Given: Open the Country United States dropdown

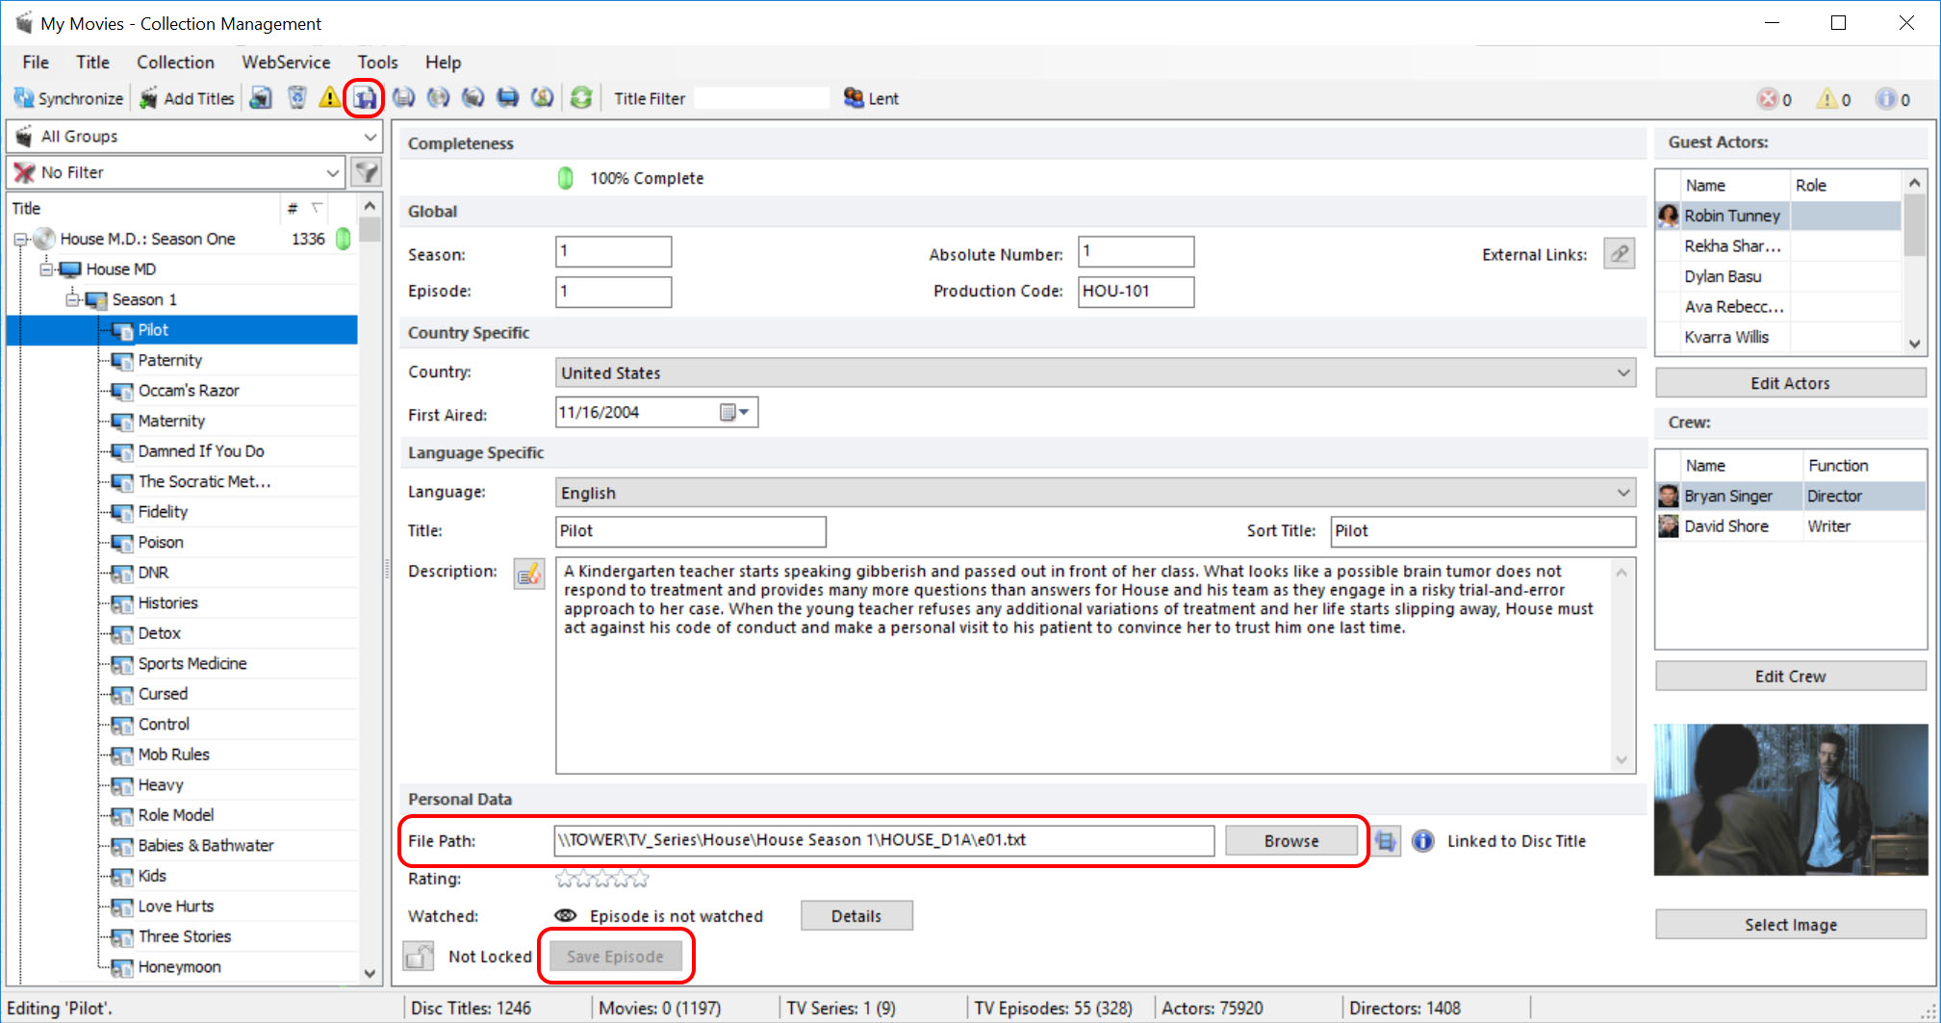Looking at the screenshot, I should coord(1095,372).
